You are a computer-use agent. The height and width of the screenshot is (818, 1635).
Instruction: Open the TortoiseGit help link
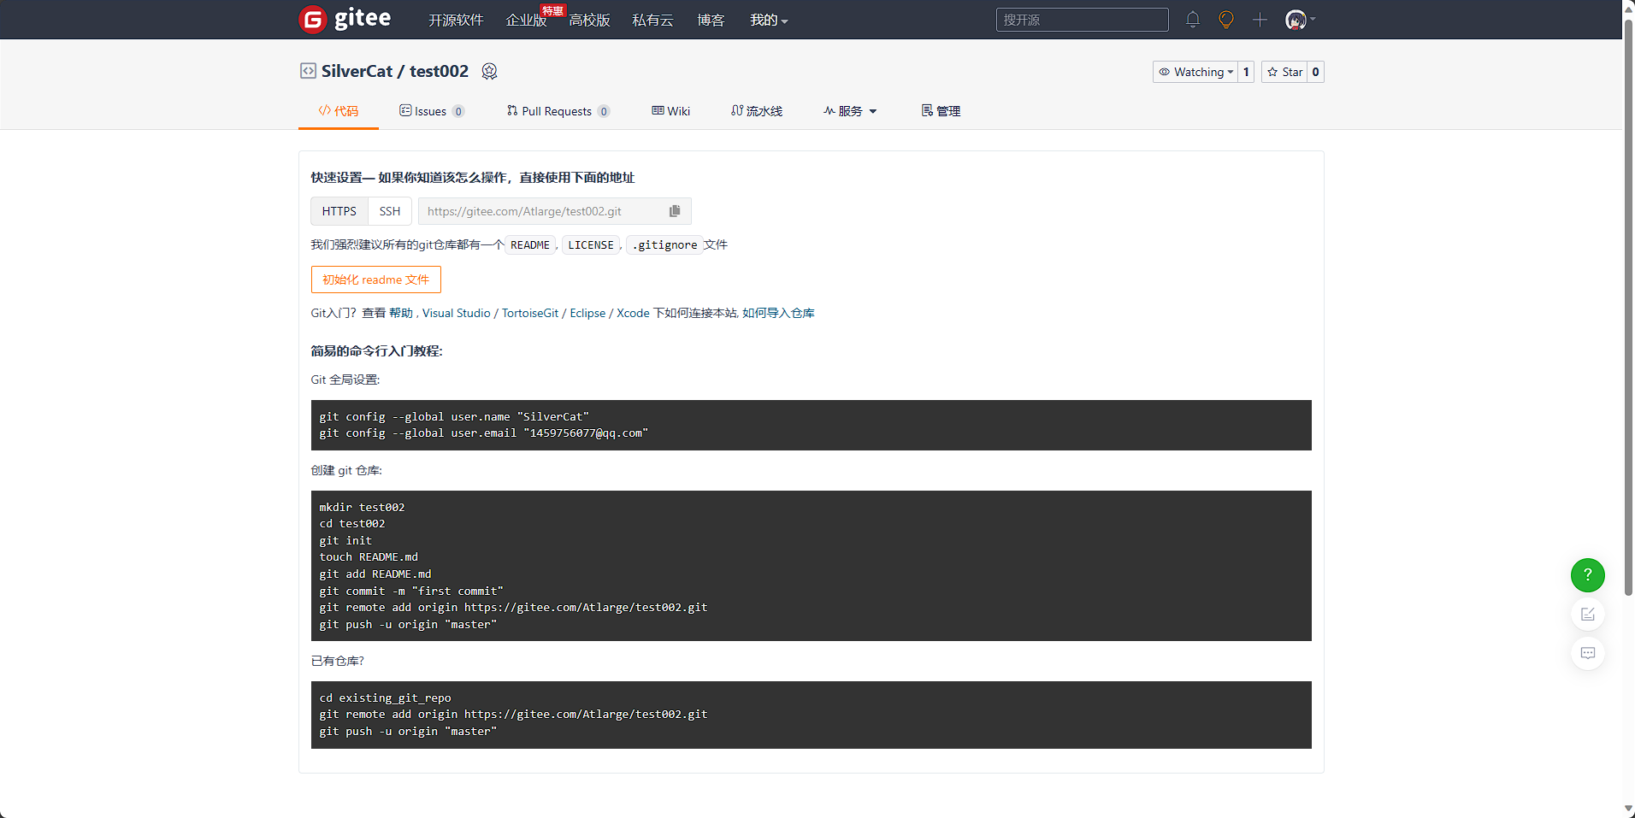click(x=530, y=313)
